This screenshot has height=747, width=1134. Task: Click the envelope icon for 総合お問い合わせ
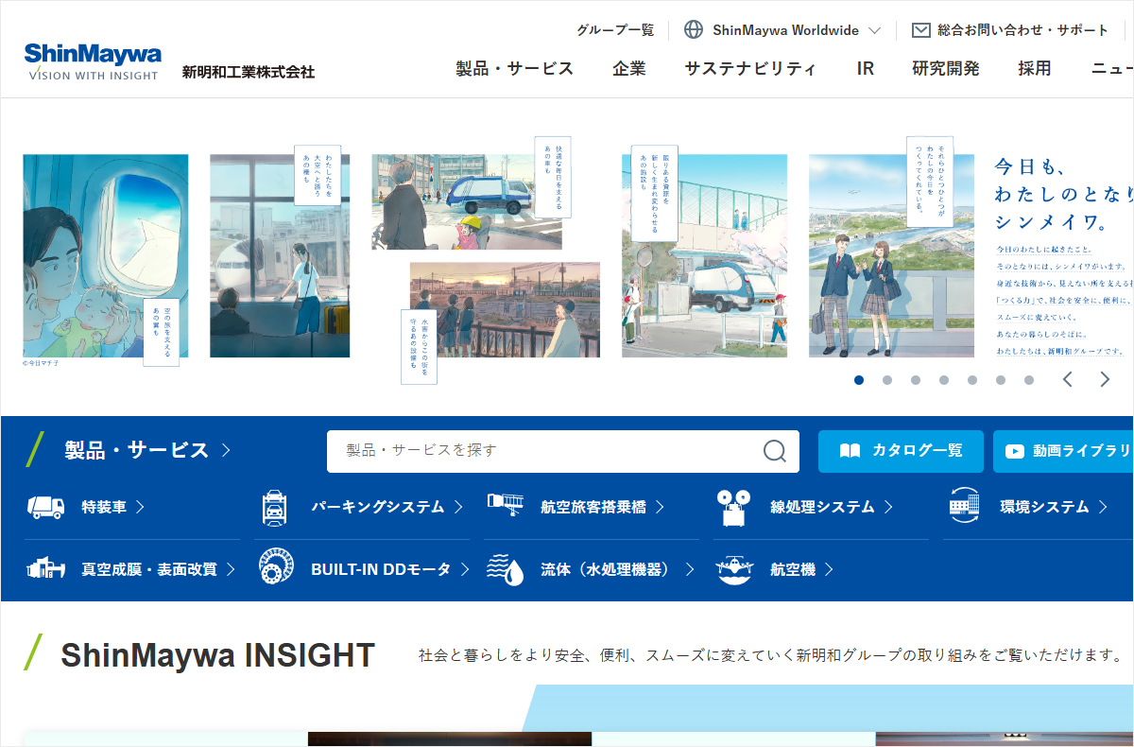pyautogui.click(x=920, y=30)
